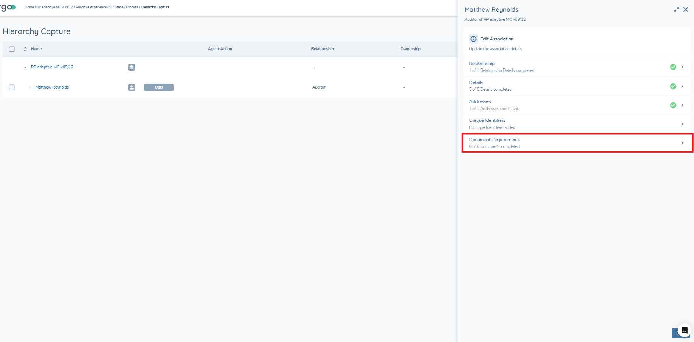Open the Unique Identifiers section chevron
This screenshot has height=342, width=694.
(x=682, y=124)
